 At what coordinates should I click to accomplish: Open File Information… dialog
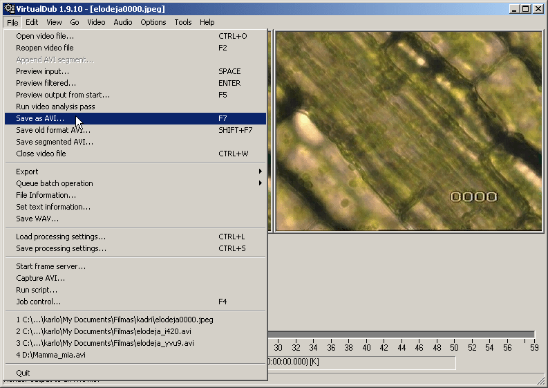pos(135,195)
